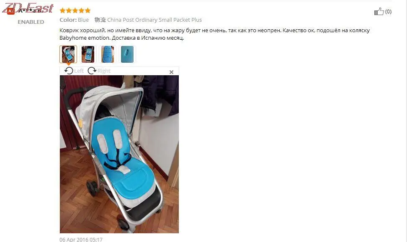Click the 'Right' rotate label
This screenshot has width=407, height=242.
[x=104, y=71]
